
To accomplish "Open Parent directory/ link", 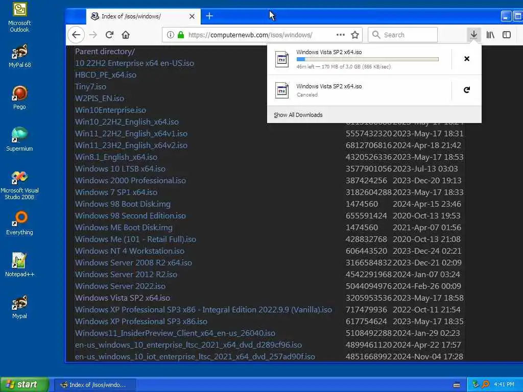I will tap(105, 52).
